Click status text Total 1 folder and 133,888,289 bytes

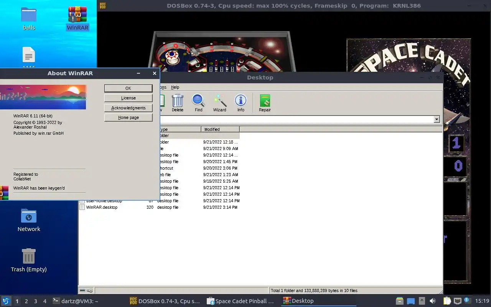[x=314, y=290]
